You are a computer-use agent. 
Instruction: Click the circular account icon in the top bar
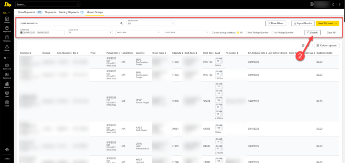(x=311, y=4)
